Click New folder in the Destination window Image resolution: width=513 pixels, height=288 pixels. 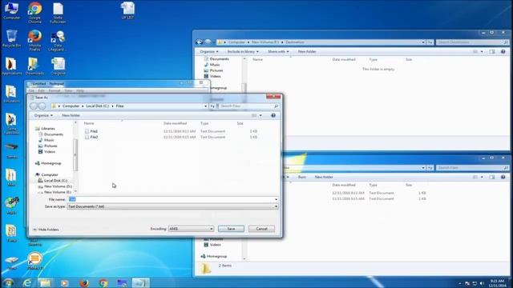coord(307,51)
